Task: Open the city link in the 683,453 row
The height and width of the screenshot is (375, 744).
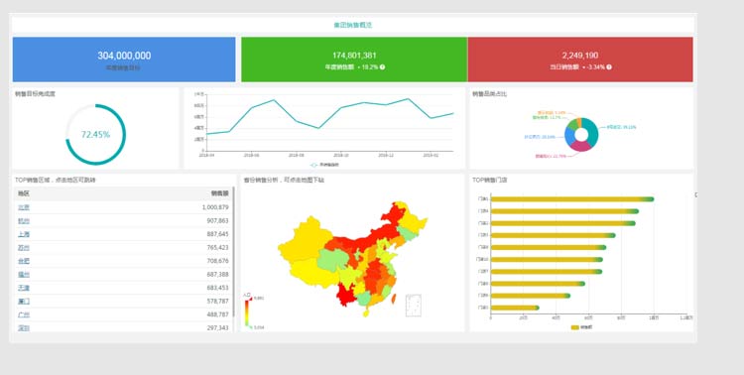Action: click(24, 288)
